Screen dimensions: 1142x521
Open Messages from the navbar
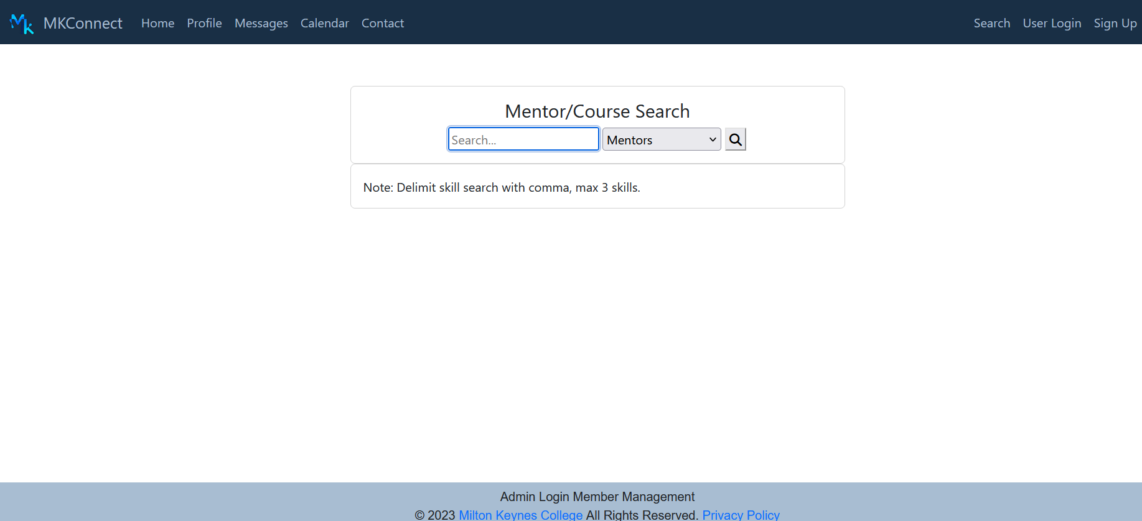click(261, 24)
